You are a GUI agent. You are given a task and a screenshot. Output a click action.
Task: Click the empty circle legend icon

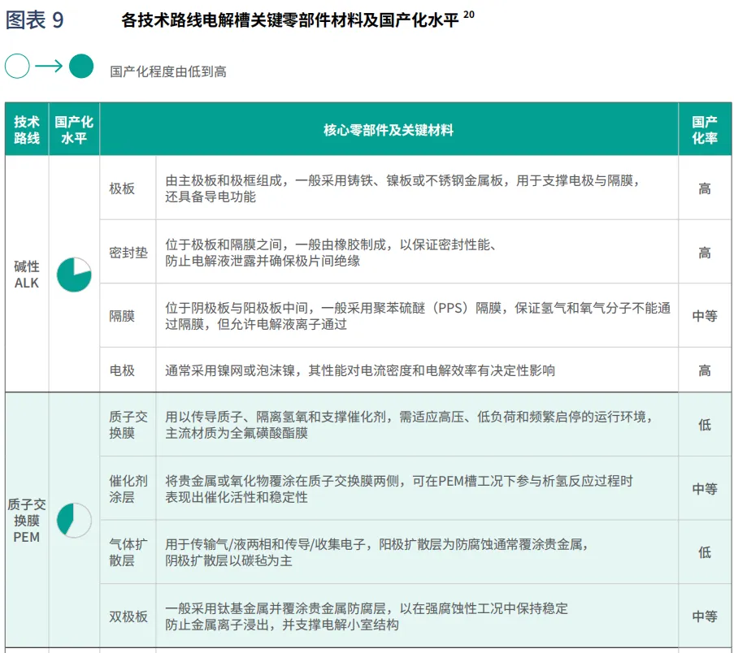(x=17, y=66)
